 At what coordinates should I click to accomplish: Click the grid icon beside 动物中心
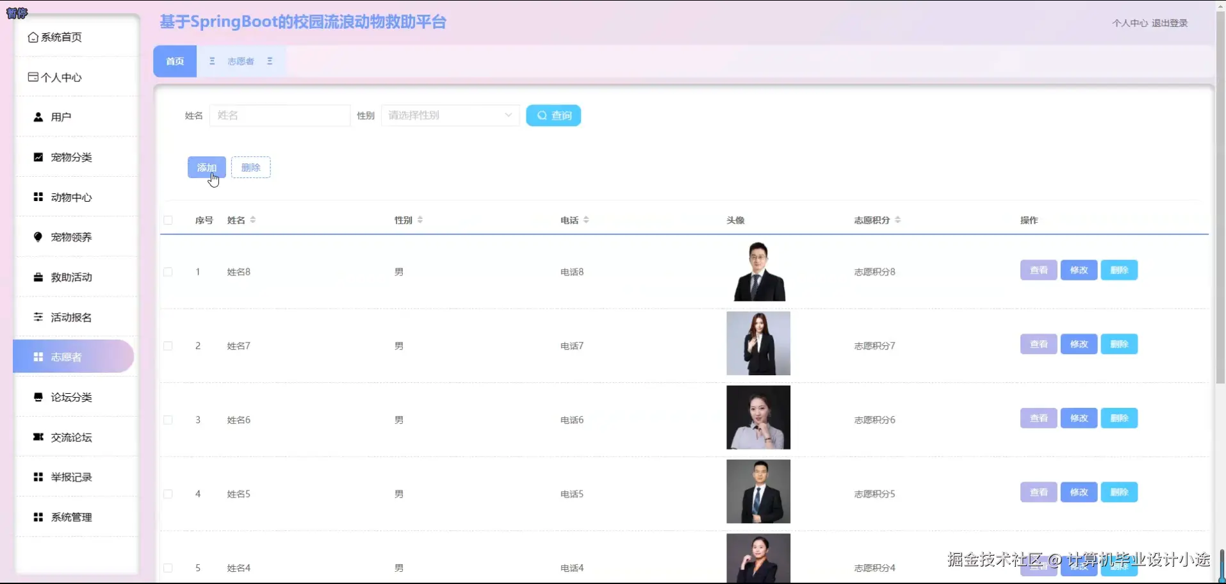pos(38,197)
